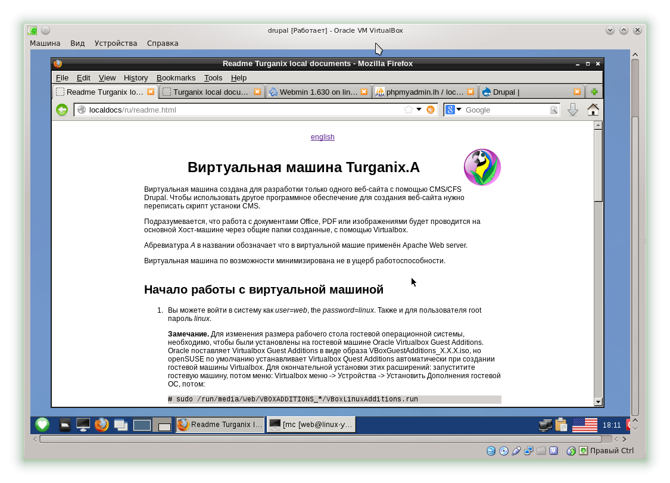Click page scrollbar up arrow

point(598,125)
